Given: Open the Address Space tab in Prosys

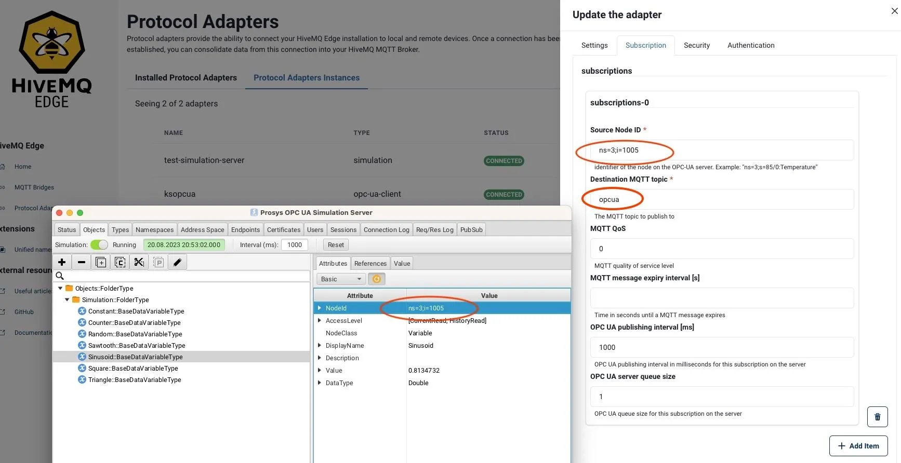Looking at the screenshot, I should [203, 229].
